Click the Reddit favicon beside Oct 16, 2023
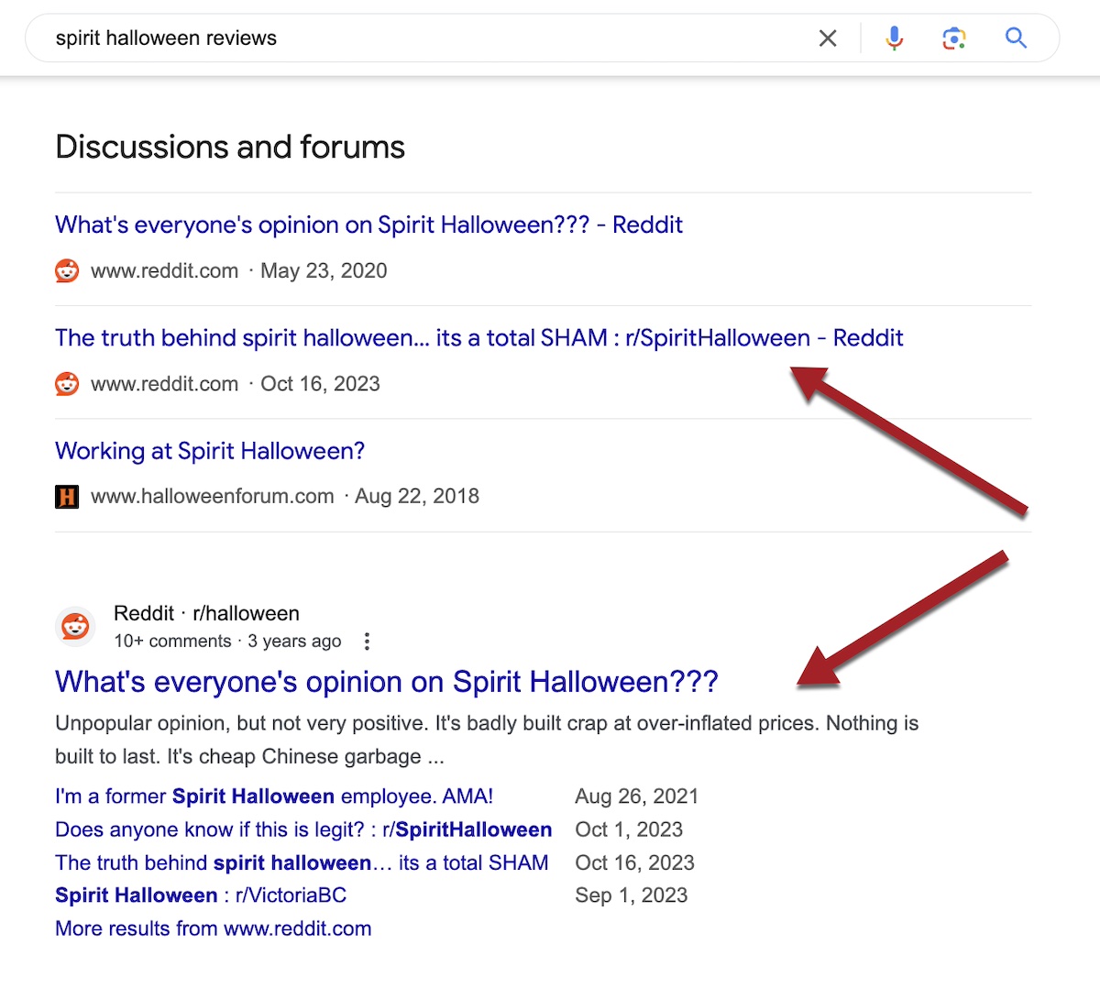1100x988 pixels. pos(67,384)
